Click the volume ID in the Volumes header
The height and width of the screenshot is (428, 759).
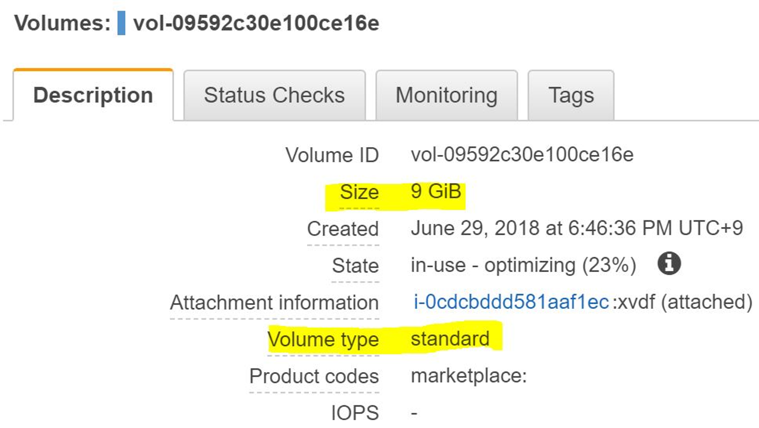coord(256,24)
